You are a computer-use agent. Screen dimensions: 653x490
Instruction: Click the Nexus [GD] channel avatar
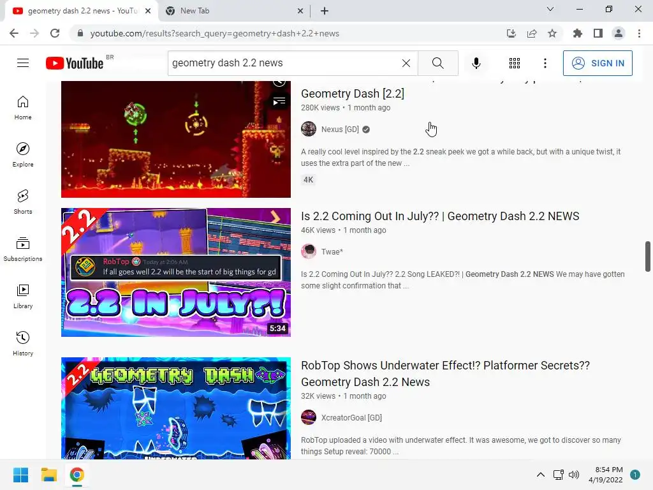coord(309,129)
